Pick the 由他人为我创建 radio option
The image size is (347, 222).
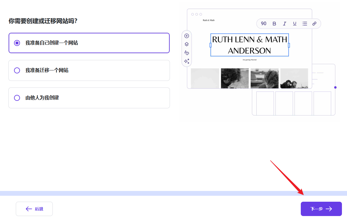pyautogui.click(x=17, y=98)
